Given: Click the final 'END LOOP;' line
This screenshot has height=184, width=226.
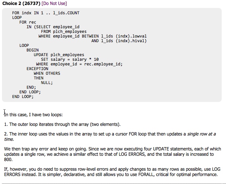Looking at the screenshot, I should pos(23,97).
